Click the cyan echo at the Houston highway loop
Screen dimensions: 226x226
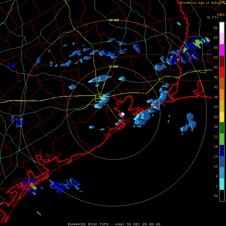(102, 98)
